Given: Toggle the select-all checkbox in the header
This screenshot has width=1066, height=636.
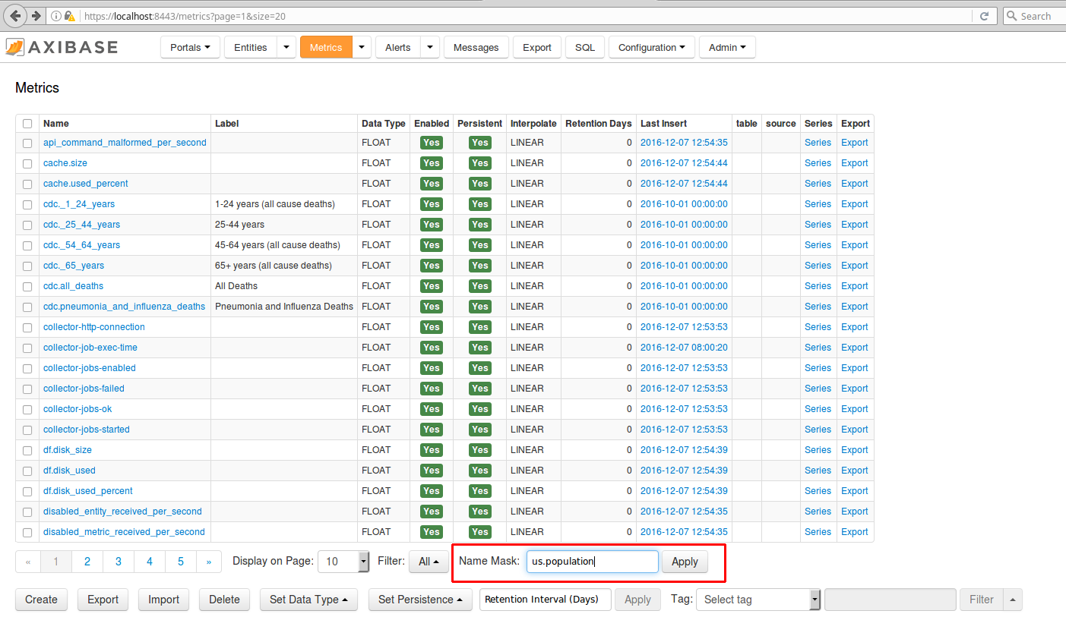Looking at the screenshot, I should coord(27,124).
